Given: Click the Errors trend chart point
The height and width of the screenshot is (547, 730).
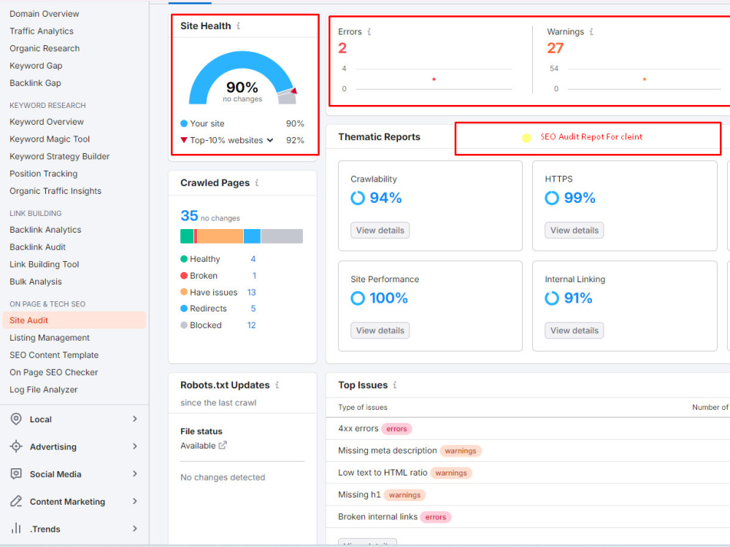Looking at the screenshot, I should [434, 79].
